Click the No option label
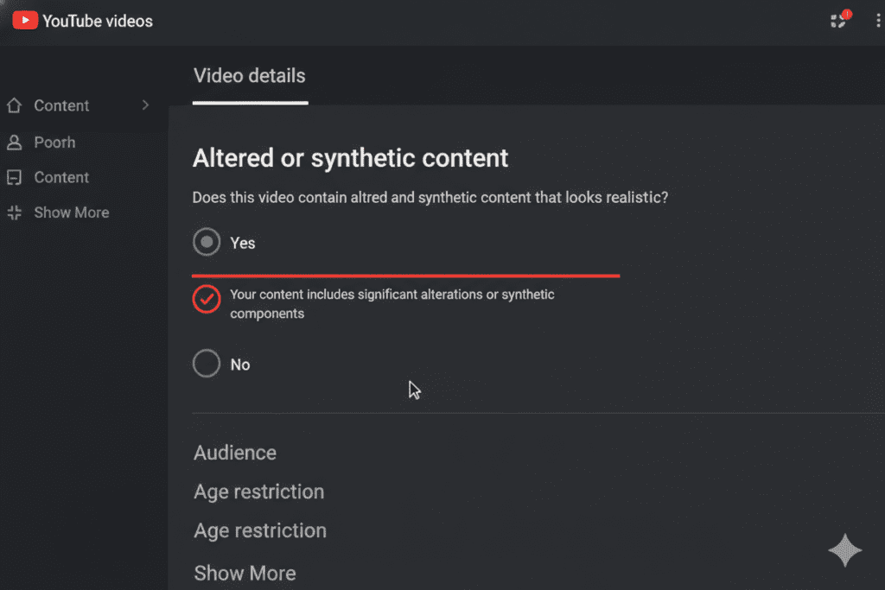The width and height of the screenshot is (885, 590). 240,365
